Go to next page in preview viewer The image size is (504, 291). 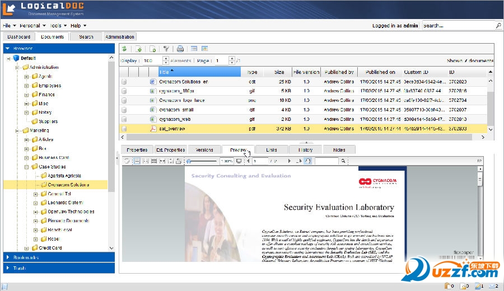point(290,161)
